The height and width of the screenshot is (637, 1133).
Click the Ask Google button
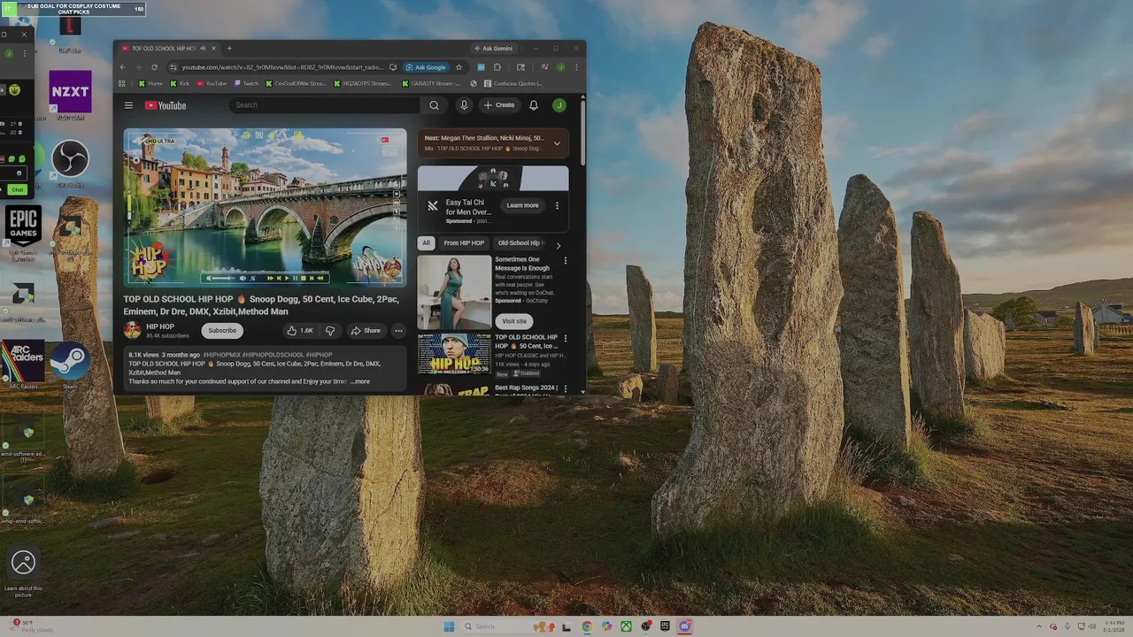pyautogui.click(x=426, y=67)
